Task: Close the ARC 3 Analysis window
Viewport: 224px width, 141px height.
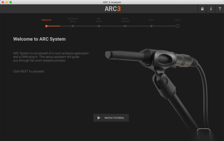Action: (3, 2)
